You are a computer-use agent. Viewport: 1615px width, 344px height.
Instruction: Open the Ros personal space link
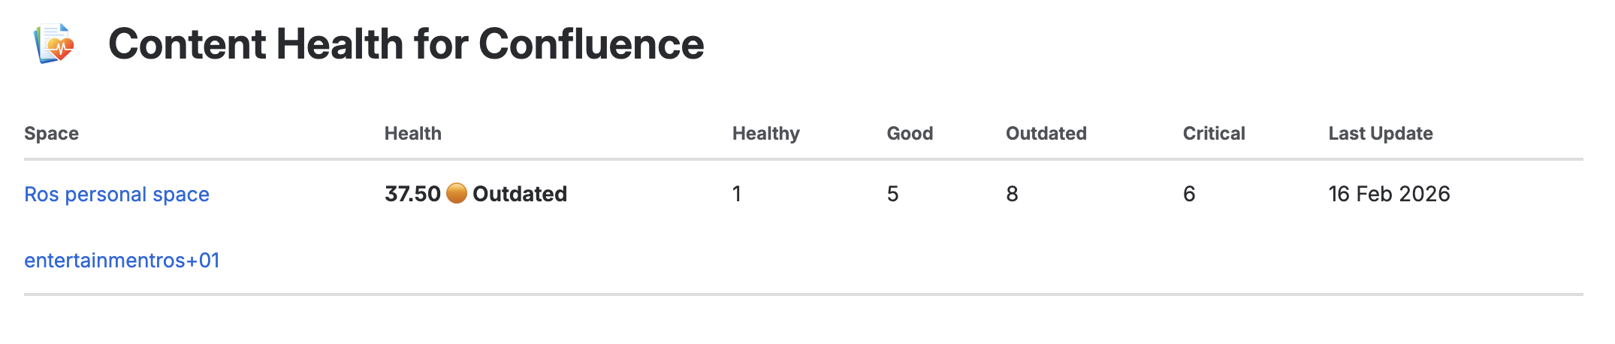[x=116, y=195]
